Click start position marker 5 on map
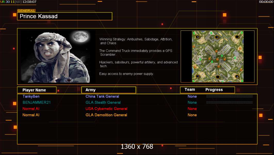The height and width of the screenshot is (155, 274). click(198, 37)
